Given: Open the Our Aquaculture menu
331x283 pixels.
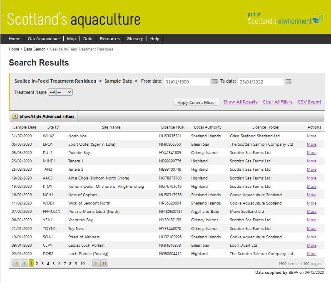Looking at the screenshot, I should (x=44, y=39).
